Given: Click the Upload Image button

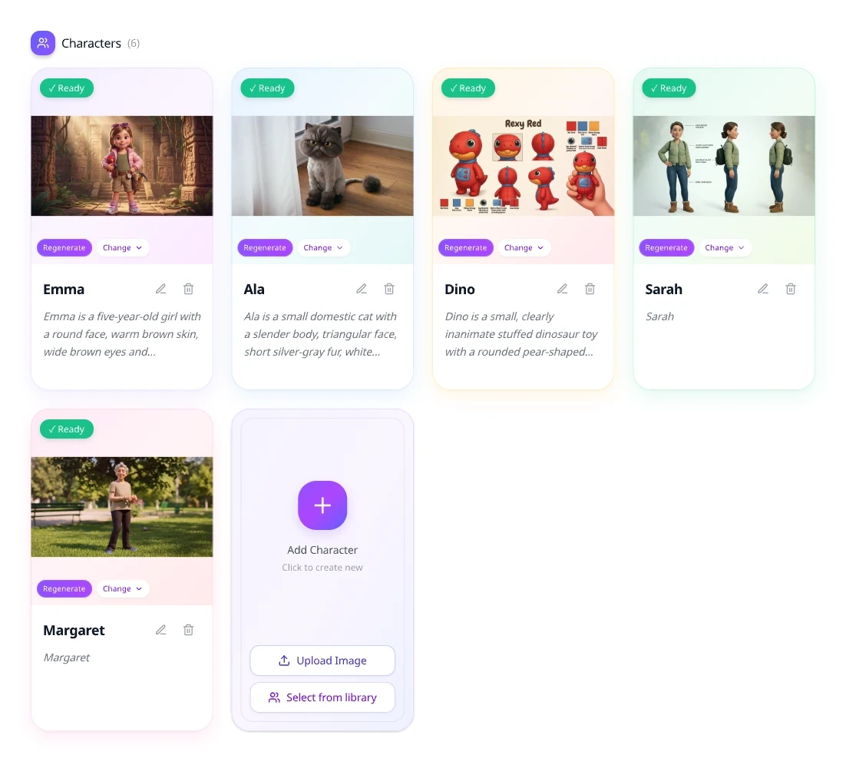Looking at the screenshot, I should (322, 661).
